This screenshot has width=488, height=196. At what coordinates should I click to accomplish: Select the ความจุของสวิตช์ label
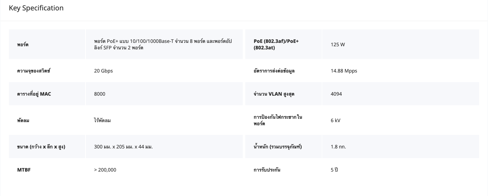tap(33, 71)
